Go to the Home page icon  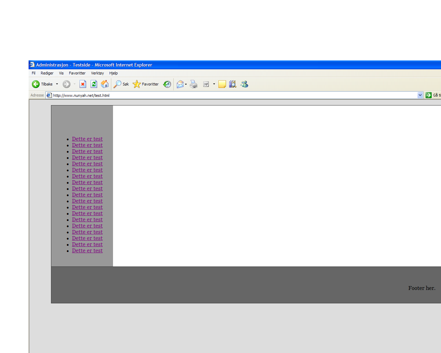coord(105,84)
